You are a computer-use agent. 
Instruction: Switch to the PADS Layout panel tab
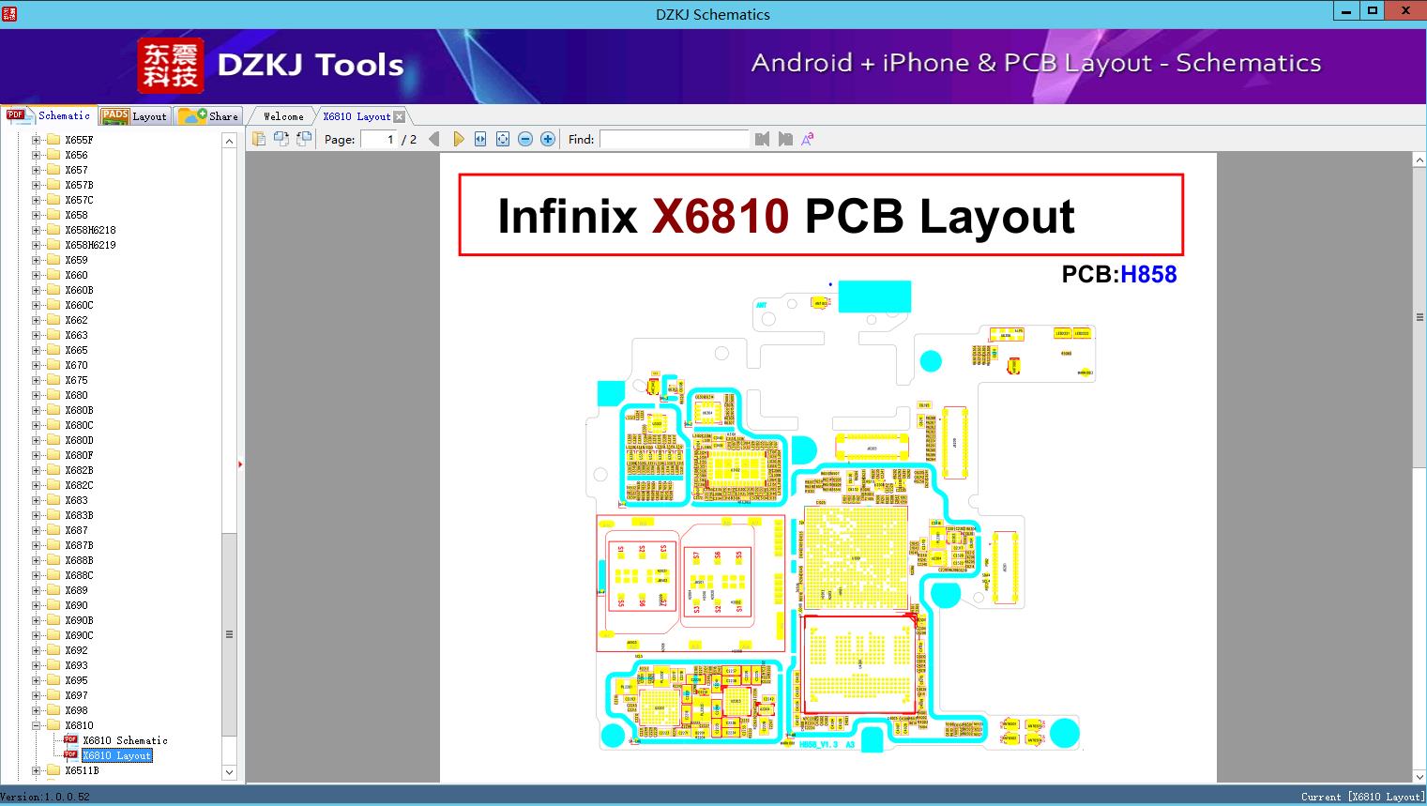[x=133, y=116]
